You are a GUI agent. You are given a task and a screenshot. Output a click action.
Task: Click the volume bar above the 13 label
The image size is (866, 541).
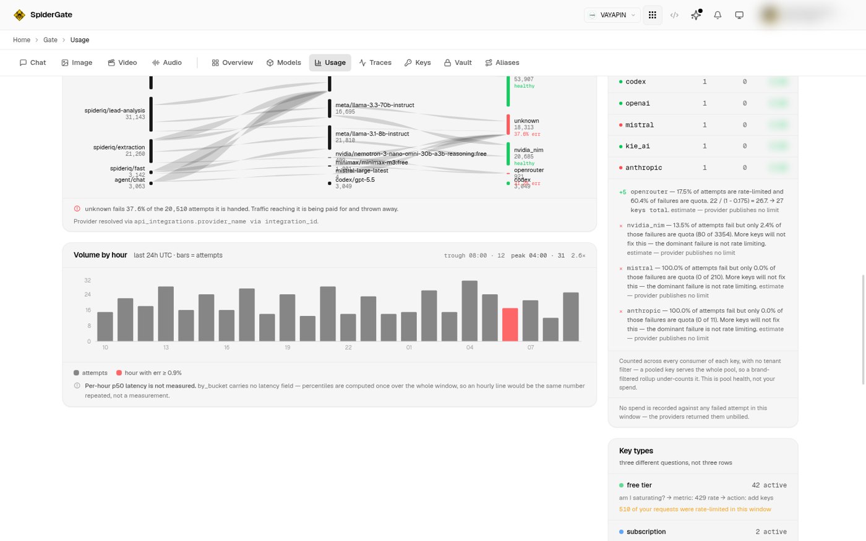166,313
